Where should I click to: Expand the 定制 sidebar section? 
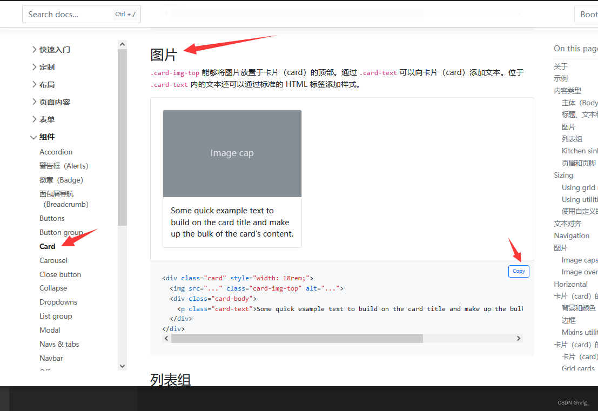point(46,66)
